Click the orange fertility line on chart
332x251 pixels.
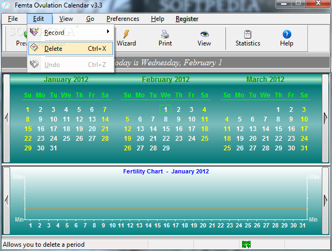(166, 209)
